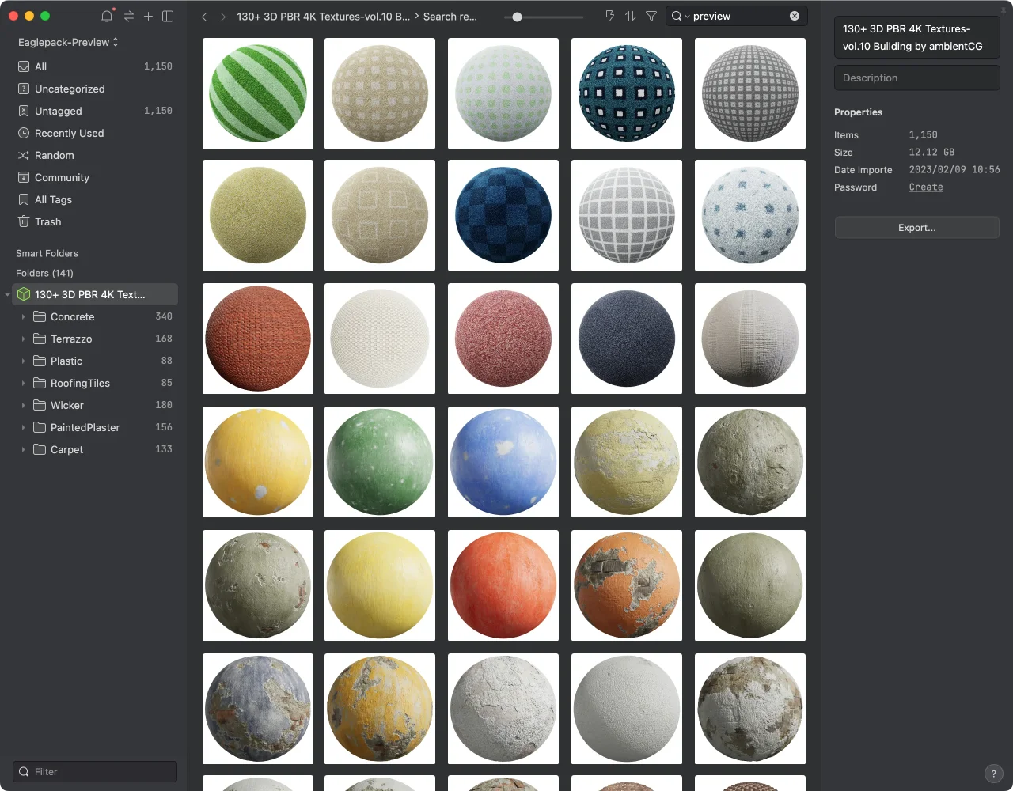The width and height of the screenshot is (1013, 791).
Task: Expand the Terrazzo folder arrow
Action: [x=24, y=339]
